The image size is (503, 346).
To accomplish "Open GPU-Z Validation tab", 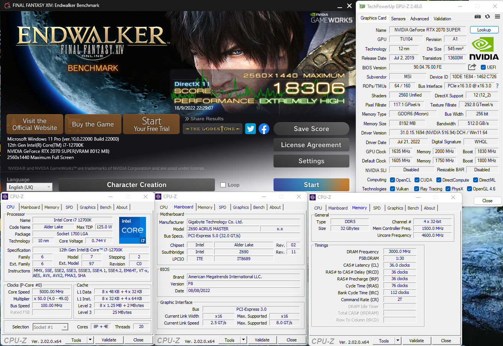I will point(442,18).
